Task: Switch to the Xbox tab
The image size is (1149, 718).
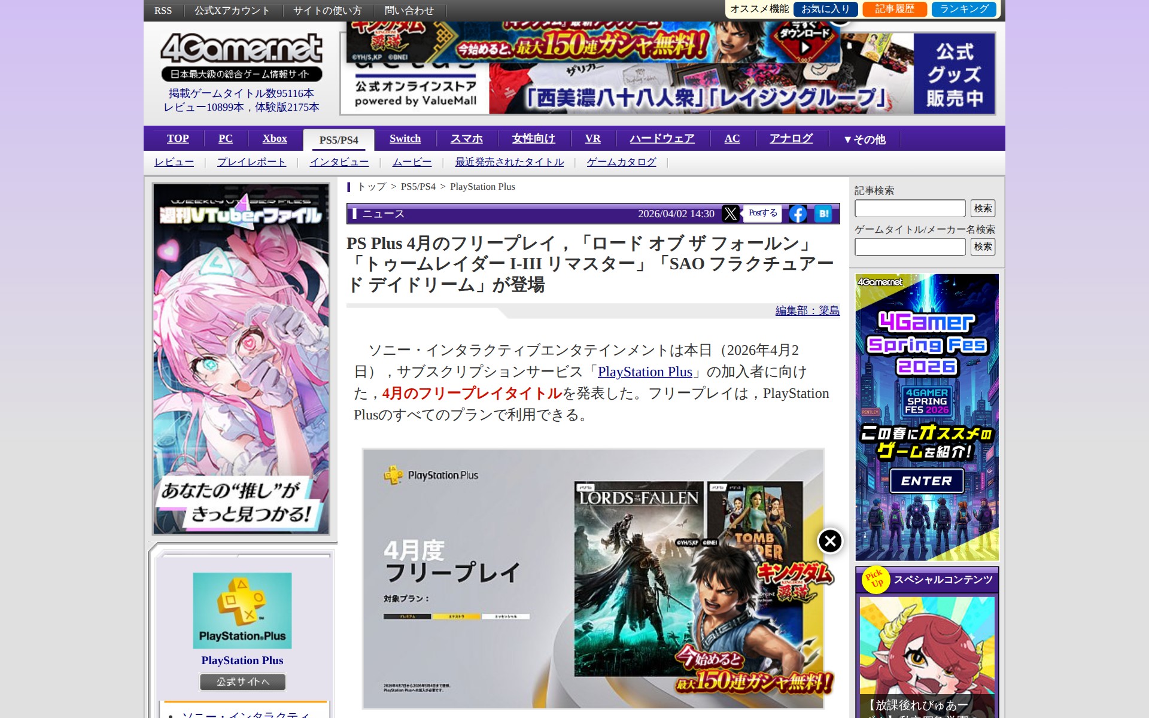Action: tap(275, 139)
